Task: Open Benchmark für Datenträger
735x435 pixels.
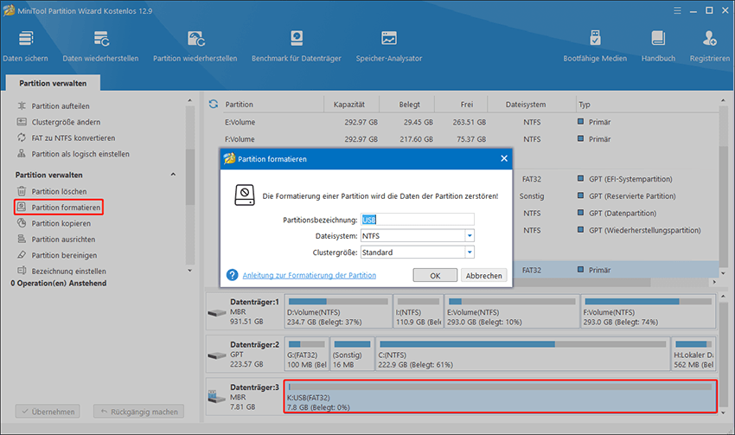Action: [x=297, y=46]
